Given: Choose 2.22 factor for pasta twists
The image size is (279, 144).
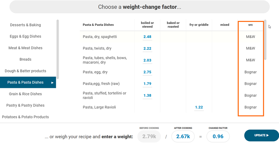Looking at the screenshot, I should click(x=147, y=49).
